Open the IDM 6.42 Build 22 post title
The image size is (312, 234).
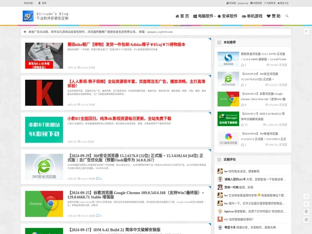tap(114, 230)
